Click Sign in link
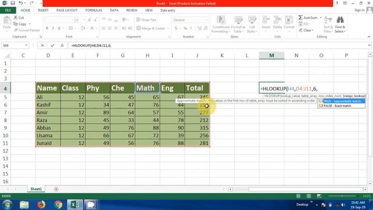The image size is (373, 210). pos(359,10)
